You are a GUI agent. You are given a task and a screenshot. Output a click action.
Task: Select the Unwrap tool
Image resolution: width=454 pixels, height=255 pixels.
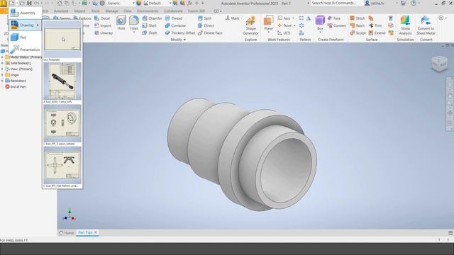click(x=104, y=33)
